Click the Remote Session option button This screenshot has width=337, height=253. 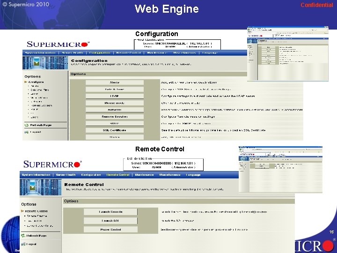click(115, 117)
